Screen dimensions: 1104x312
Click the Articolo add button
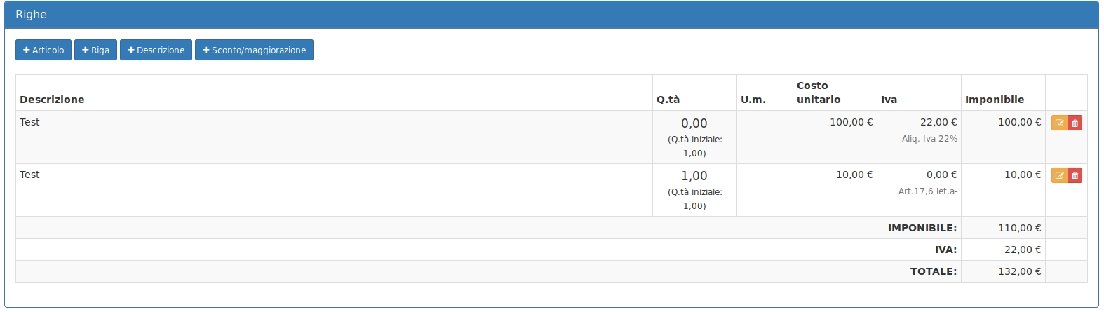point(43,50)
